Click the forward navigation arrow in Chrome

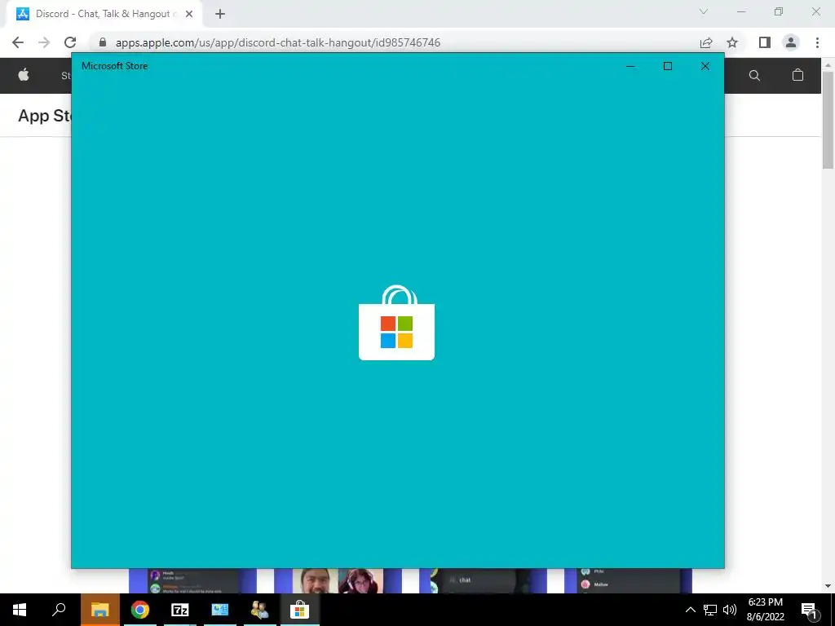tap(44, 42)
